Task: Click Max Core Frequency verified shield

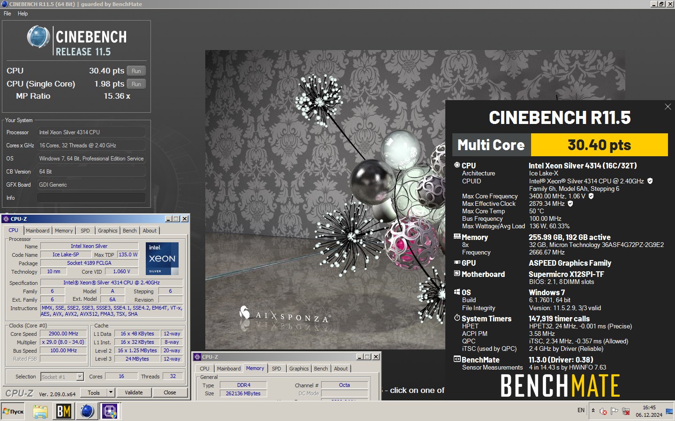Action: click(591, 196)
